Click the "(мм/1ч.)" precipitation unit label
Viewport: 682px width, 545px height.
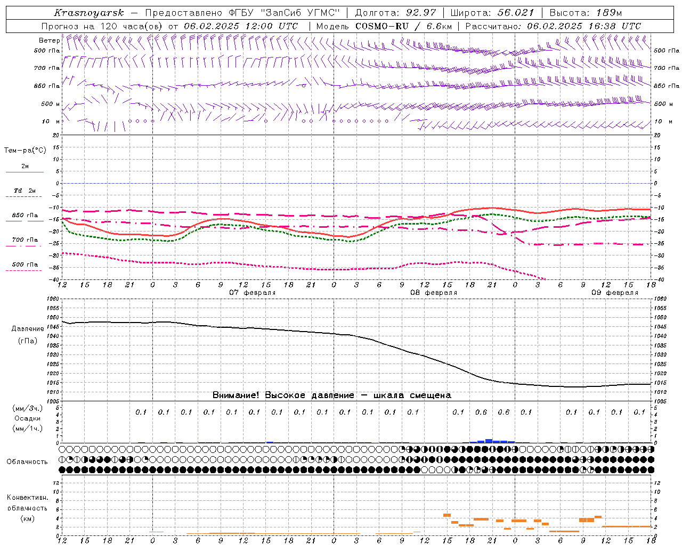(x=28, y=428)
